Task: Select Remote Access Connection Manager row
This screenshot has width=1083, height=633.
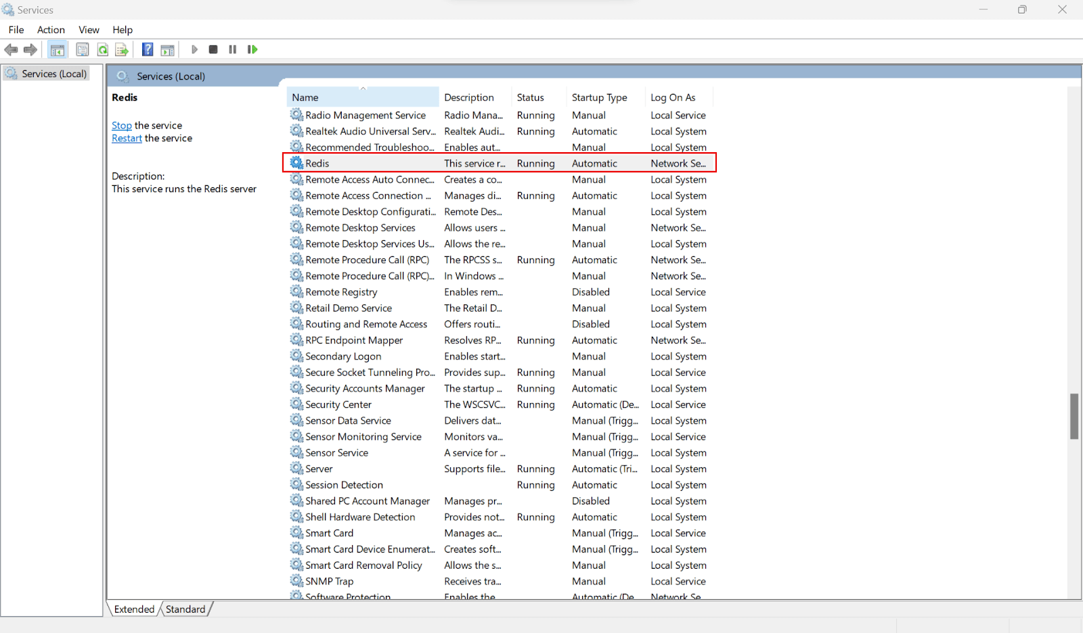Action: 501,195
